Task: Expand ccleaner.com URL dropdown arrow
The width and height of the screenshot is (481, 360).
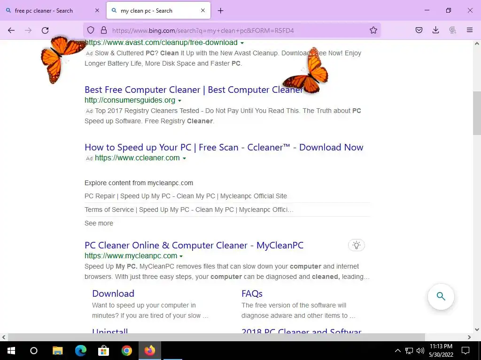Action: (x=184, y=158)
